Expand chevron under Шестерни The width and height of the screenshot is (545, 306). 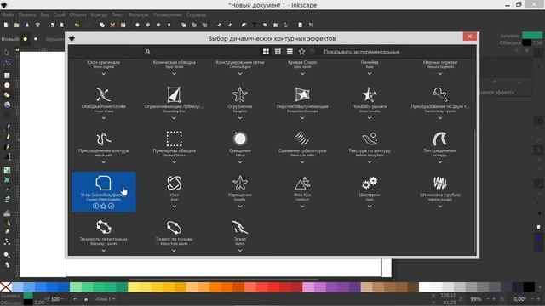[370, 207]
